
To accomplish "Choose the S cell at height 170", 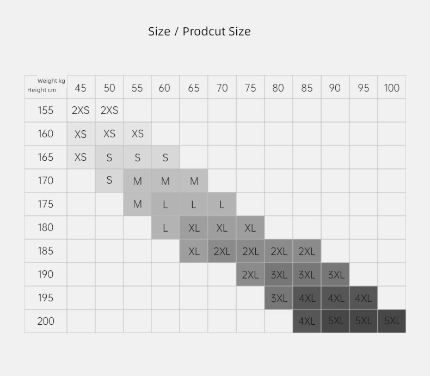I will (109, 180).
